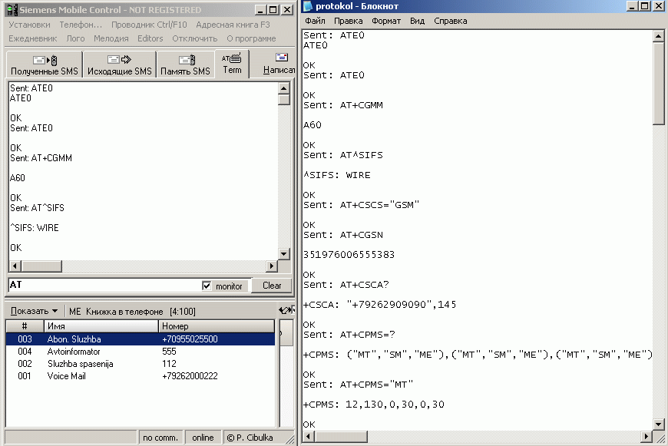The image size is (668, 446).
Task: Click the Clear button
Action: pyautogui.click(x=272, y=286)
